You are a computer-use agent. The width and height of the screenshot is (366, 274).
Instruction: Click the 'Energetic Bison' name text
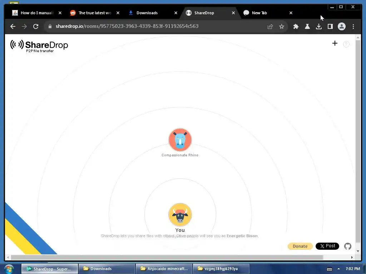point(242,236)
